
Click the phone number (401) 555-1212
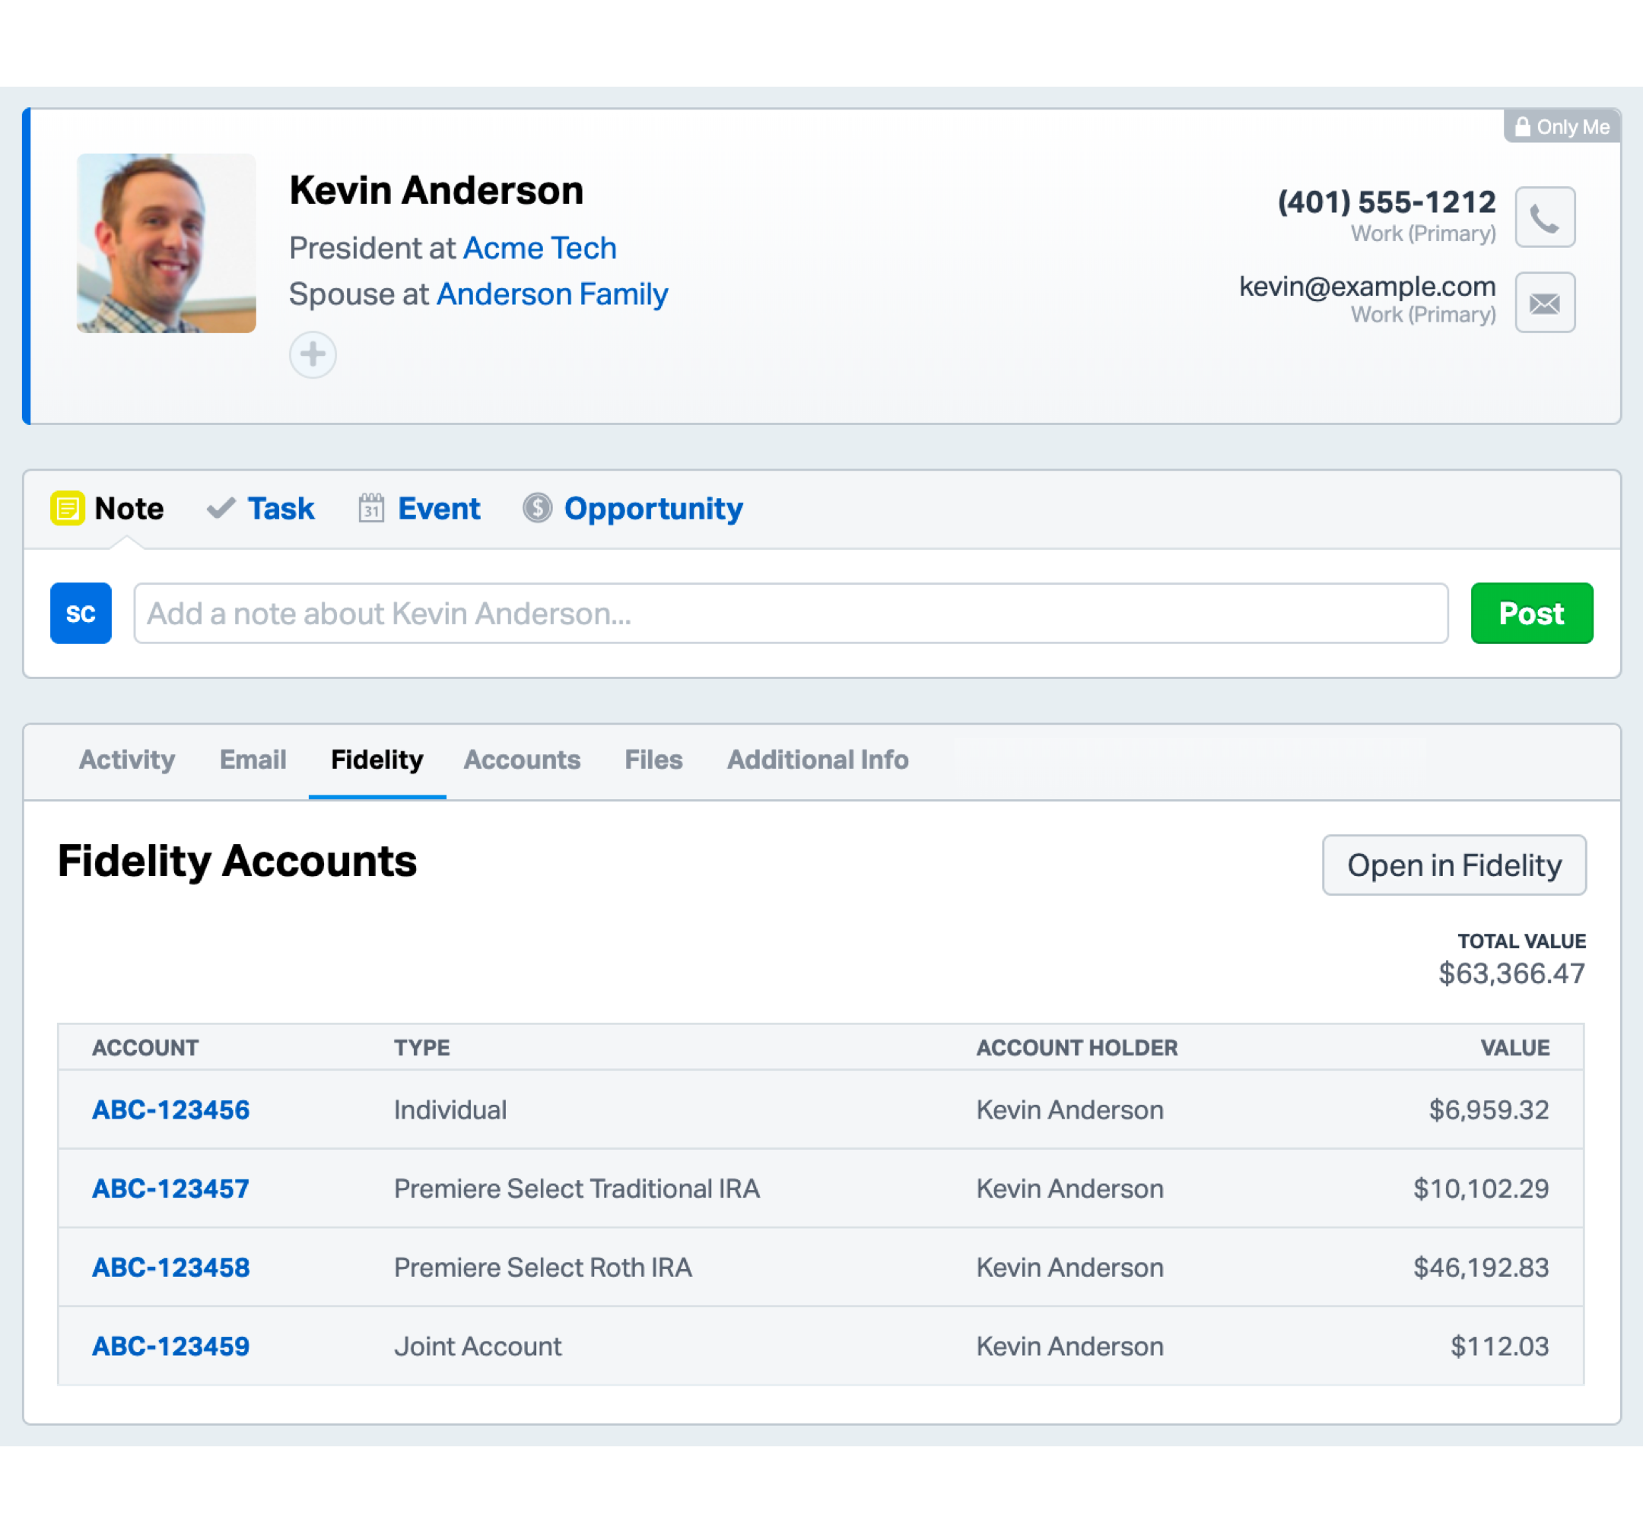click(x=1387, y=202)
